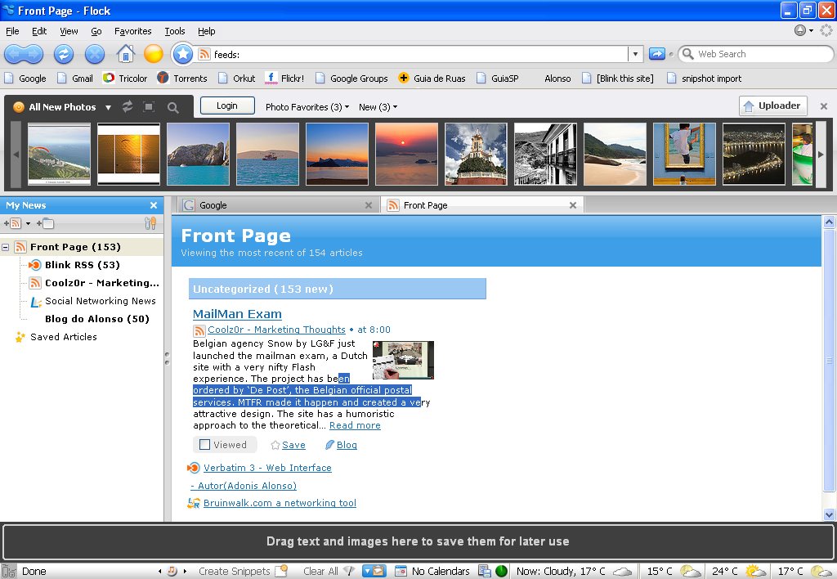The image size is (837, 579).
Task: Blog the article using the Blog link
Action: pyautogui.click(x=347, y=445)
